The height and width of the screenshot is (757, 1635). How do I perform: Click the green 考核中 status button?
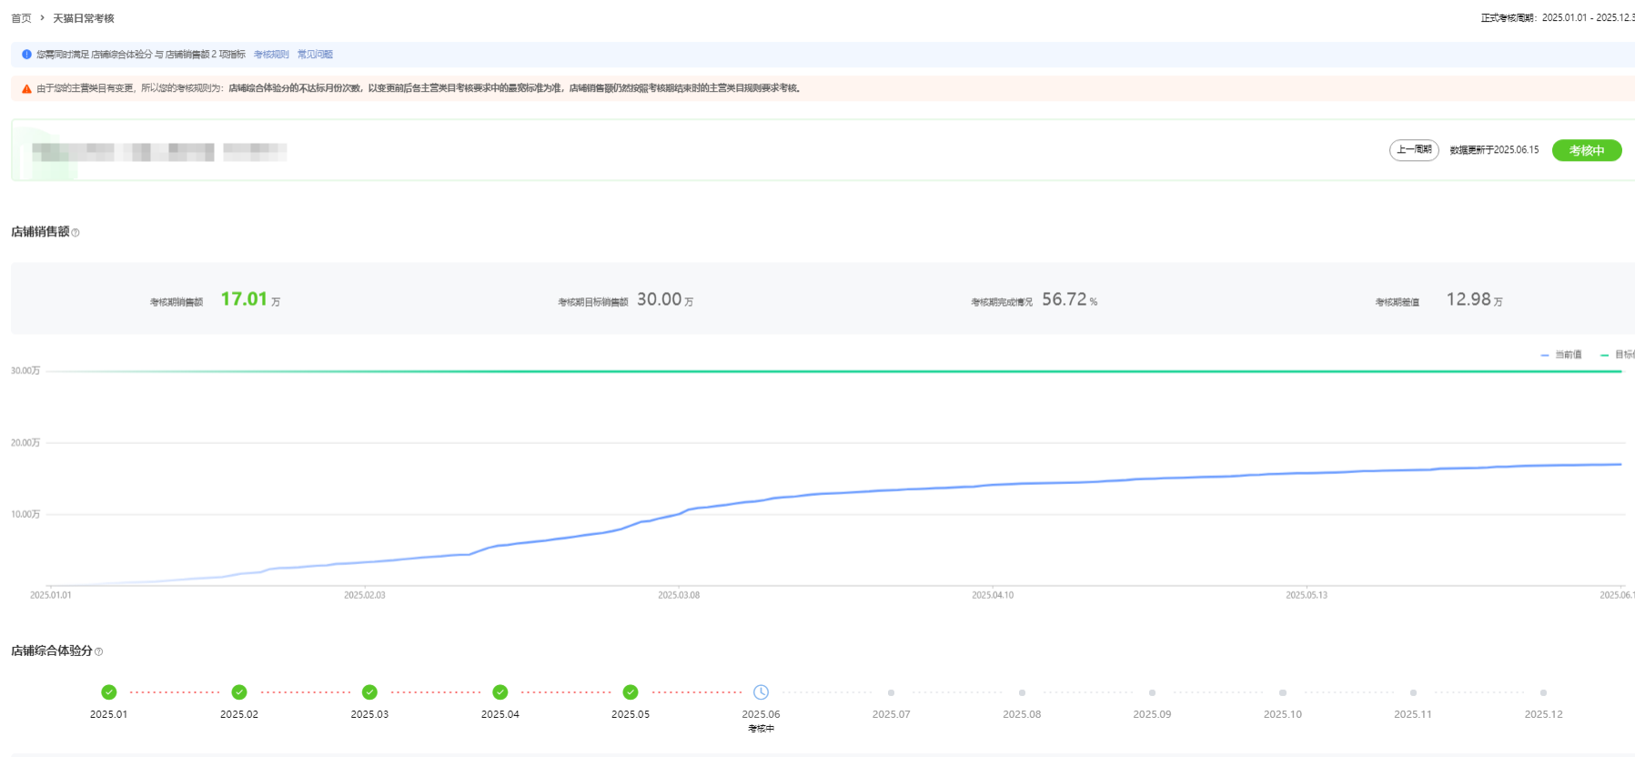(1586, 150)
